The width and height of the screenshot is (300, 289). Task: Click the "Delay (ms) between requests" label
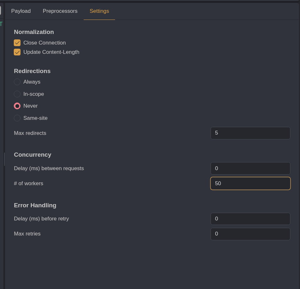tap(49, 169)
